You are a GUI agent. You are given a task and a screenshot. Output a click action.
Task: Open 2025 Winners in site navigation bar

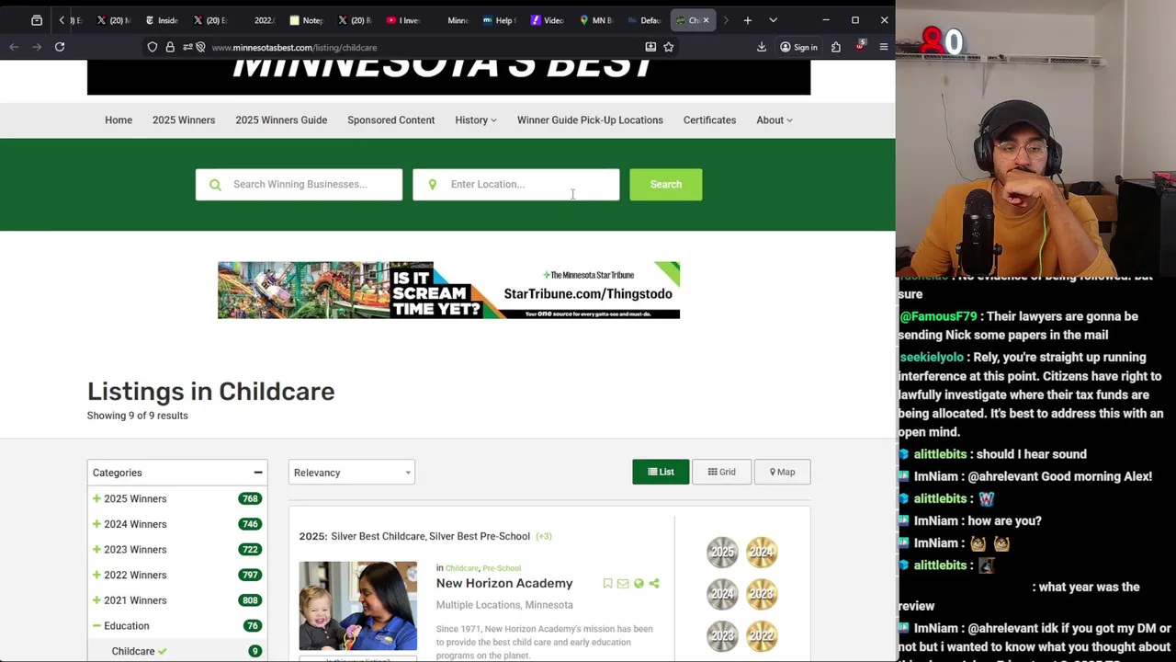(x=184, y=120)
